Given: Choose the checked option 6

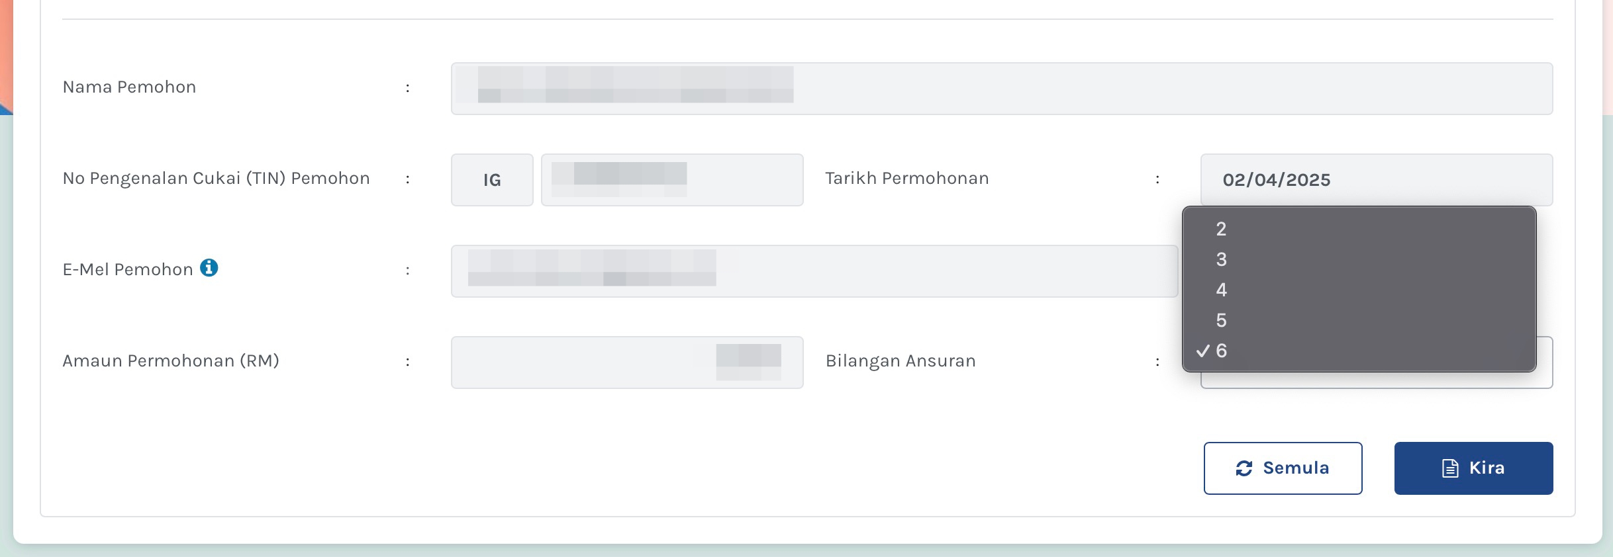Looking at the screenshot, I should click(x=1359, y=351).
